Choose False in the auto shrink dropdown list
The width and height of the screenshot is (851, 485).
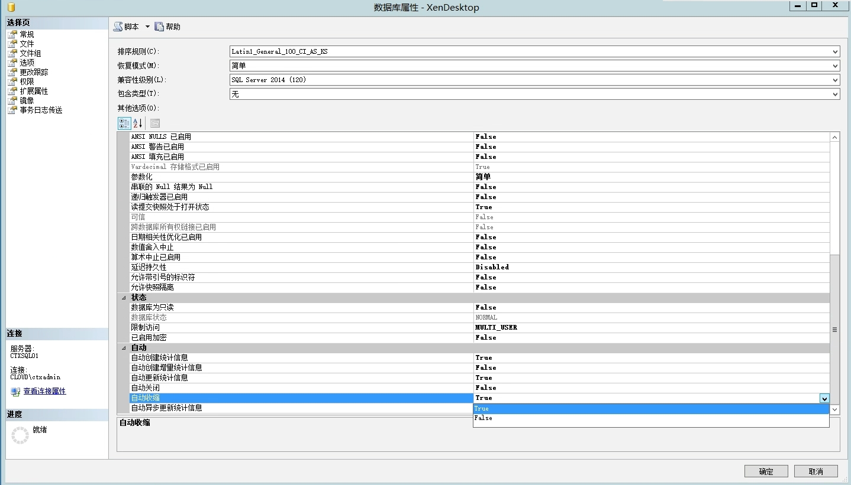[483, 418]
